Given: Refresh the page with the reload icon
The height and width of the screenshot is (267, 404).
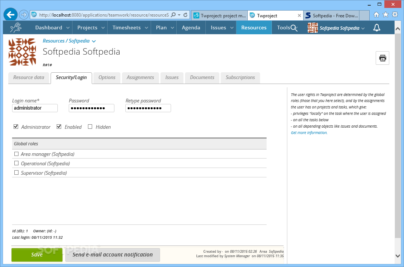Looking at the screenshot, I should tap(185, 15).
